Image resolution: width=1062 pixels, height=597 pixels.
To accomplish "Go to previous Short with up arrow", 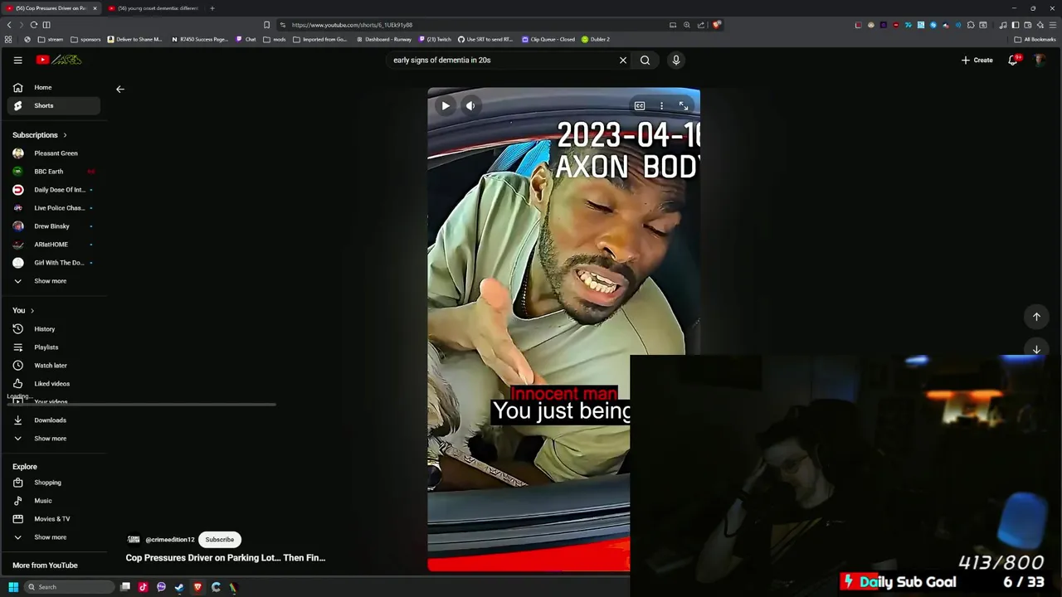I will [x=1036, y=317].
